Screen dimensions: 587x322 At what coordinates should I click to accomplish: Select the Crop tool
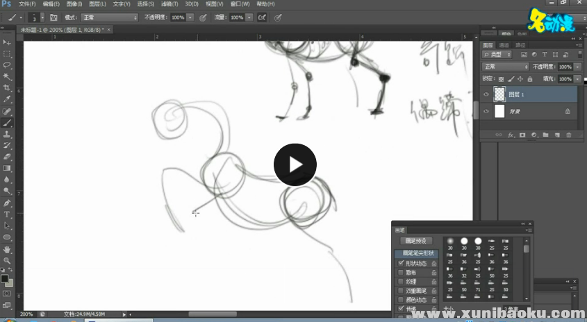click(7, 88)
